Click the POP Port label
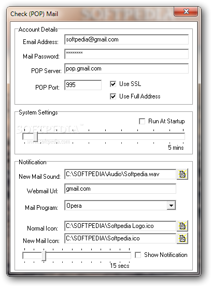212x287 pixels. (47, 88)
